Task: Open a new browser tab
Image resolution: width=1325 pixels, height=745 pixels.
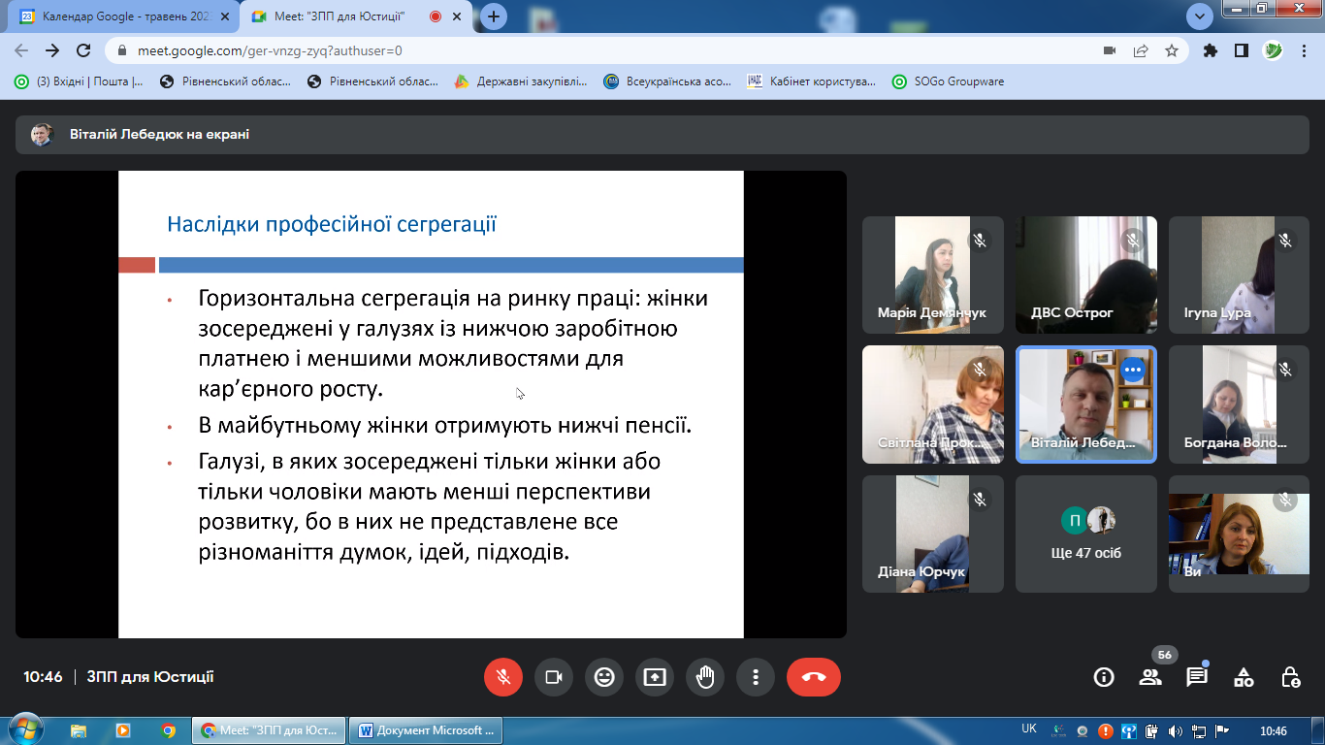Action: click(x=494, y=16)
